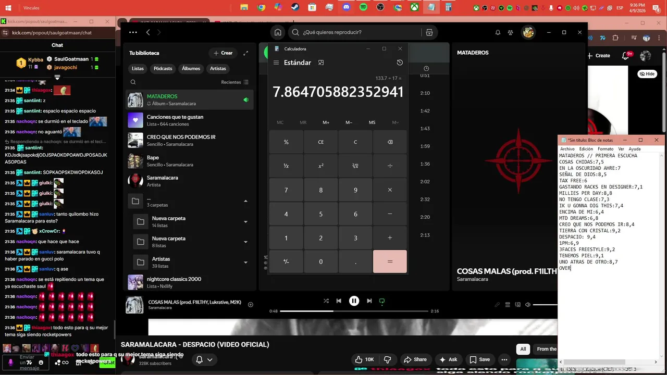Image resolution: width=667 pixels, height=375 pixels.
Task: Open connect to device icon
Action: [517, 305]
